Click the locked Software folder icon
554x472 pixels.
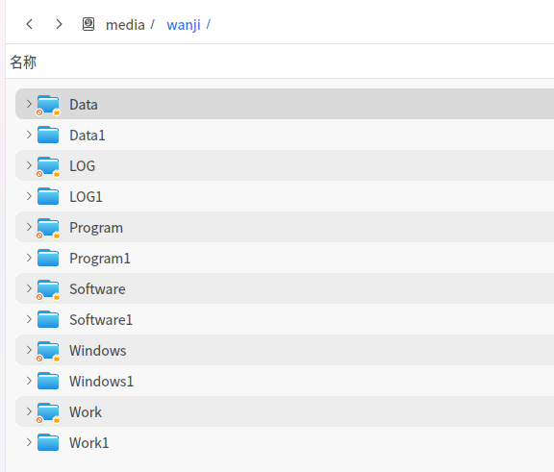(x=48, y=289)
